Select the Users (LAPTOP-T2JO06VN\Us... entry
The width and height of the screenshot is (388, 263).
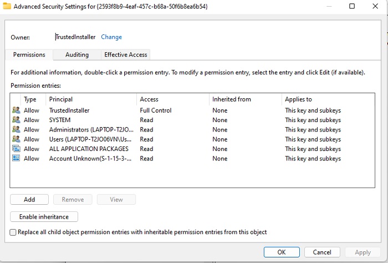[90, 139]
